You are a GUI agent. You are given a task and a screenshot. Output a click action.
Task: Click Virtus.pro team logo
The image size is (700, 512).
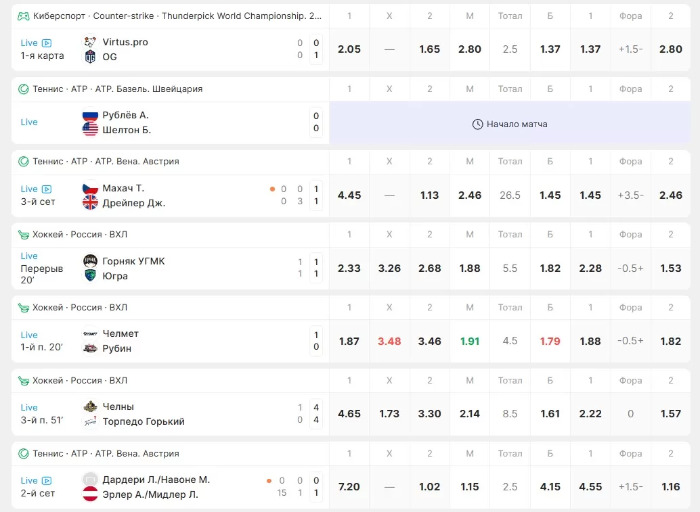tap(90, 42)
